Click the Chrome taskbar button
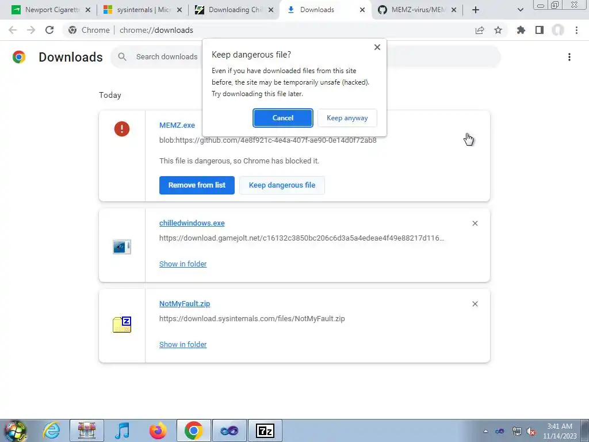 [193, 430]
